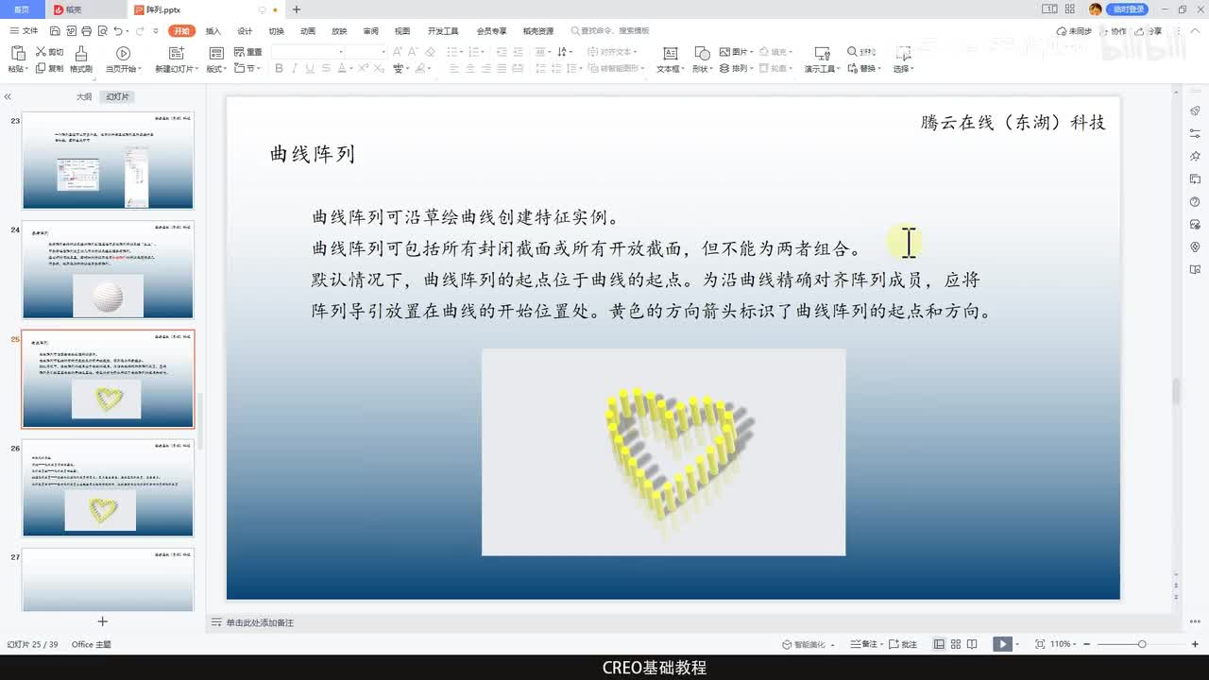
Task: Click the Paste (粘贴) icon
Action: pyautogui.click(x=16, y=54)
